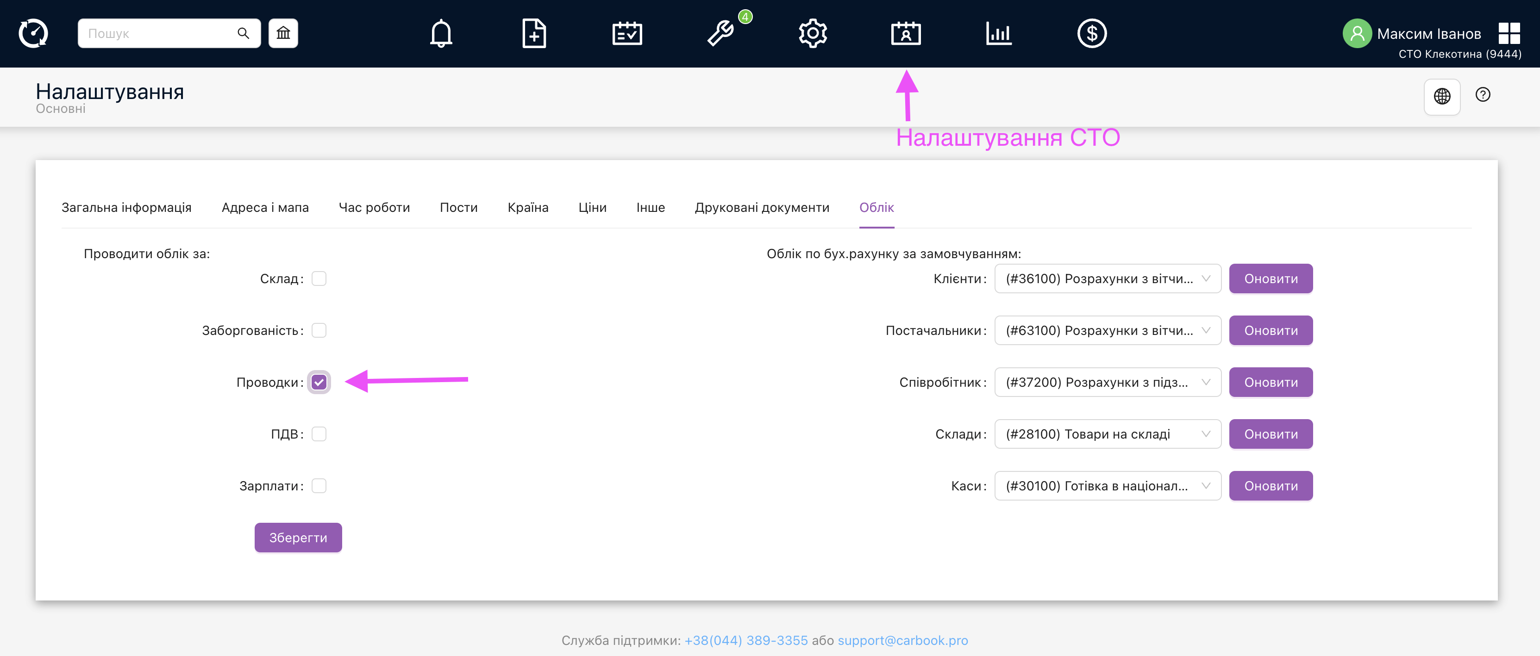Open the notifications bell icon
Image resolution: width=1540 pixels, height=656 pixels.
pyautogui.click(x=441, y=33)
